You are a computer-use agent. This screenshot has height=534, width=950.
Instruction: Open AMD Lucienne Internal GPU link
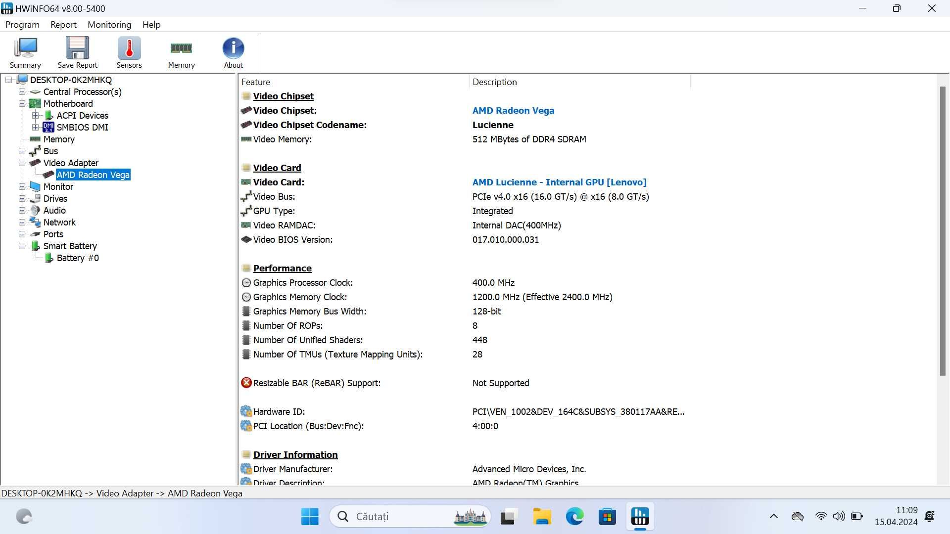559,182
